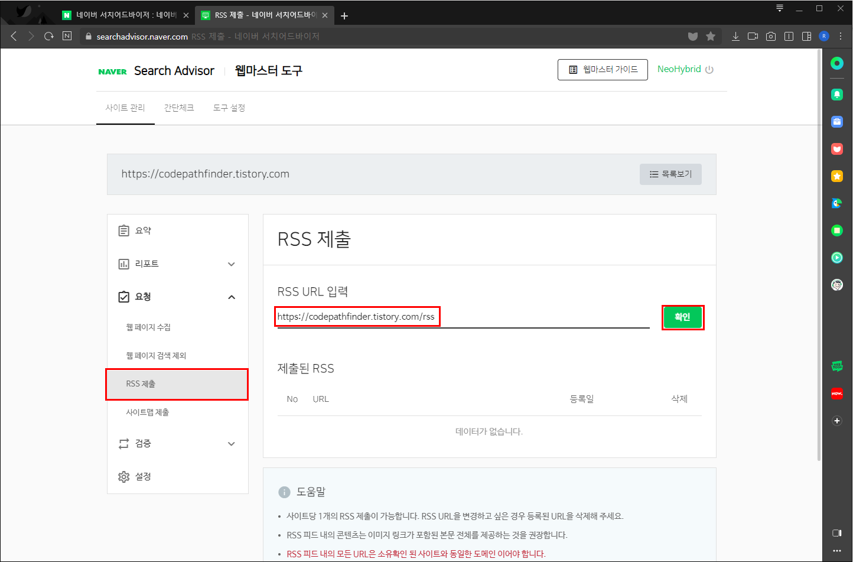
Task: Collapse the 요청 section chevron
Action: (232, 297)
